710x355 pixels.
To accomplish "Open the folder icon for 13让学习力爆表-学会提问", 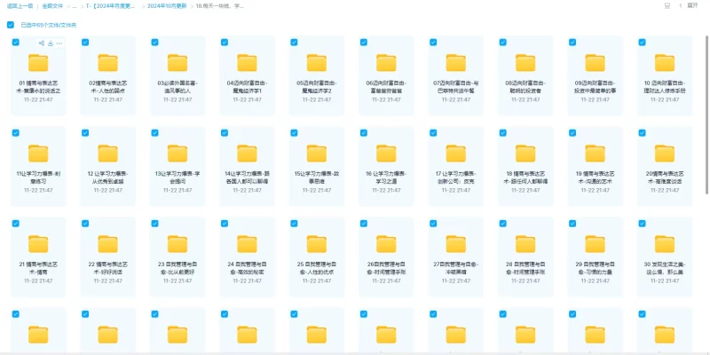I will tap(177, 153).
